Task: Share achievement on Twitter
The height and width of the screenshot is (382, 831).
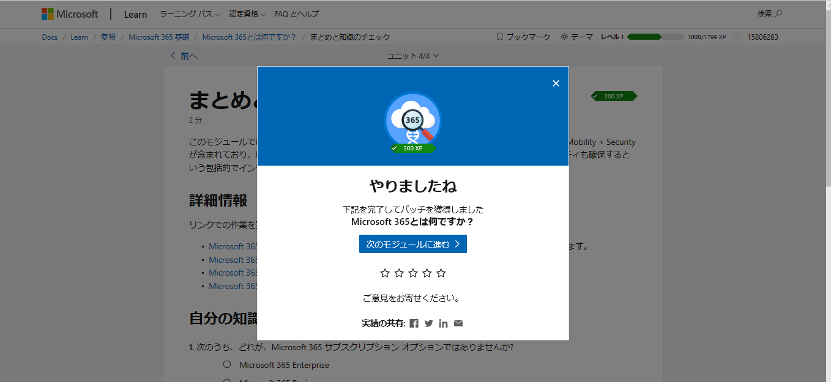Action: click(x=429, y=323)
